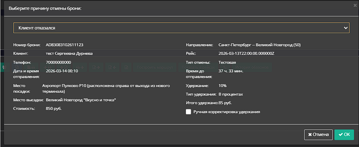Click booking number 'AD83083102611123'
Screen dimensions: 359x147
[65, 45]
